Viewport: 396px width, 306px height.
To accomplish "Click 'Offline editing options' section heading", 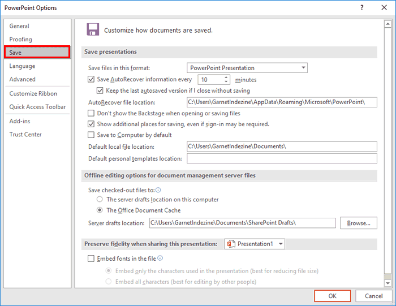I will [x=170, y=175].
